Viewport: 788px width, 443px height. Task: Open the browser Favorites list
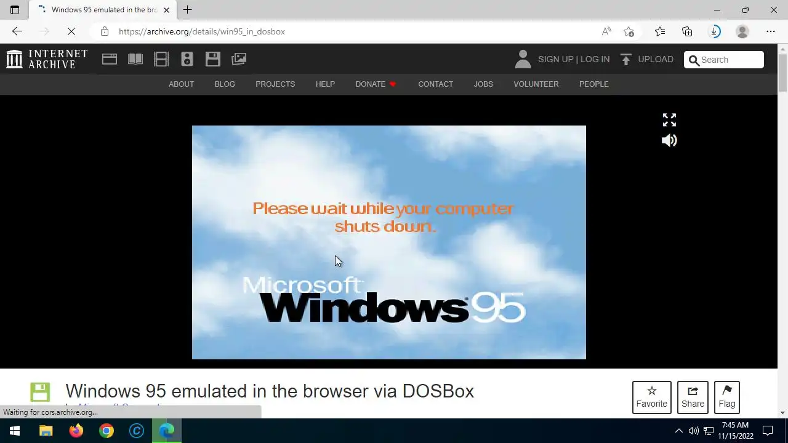tap(659, 31)
